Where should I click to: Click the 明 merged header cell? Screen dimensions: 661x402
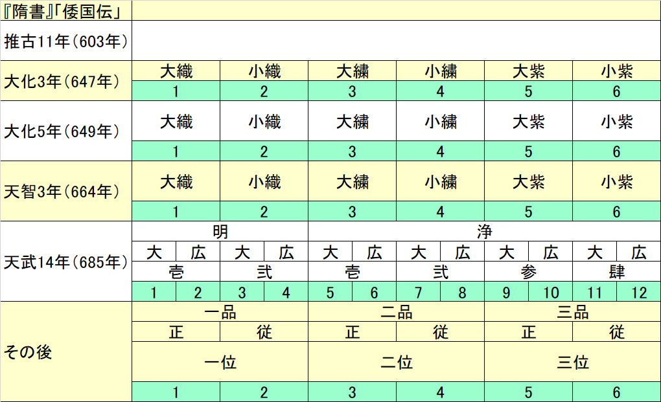220,231
